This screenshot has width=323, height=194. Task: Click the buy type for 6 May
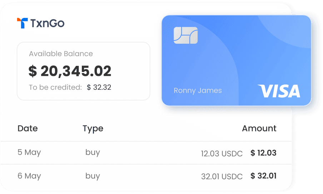93,176
